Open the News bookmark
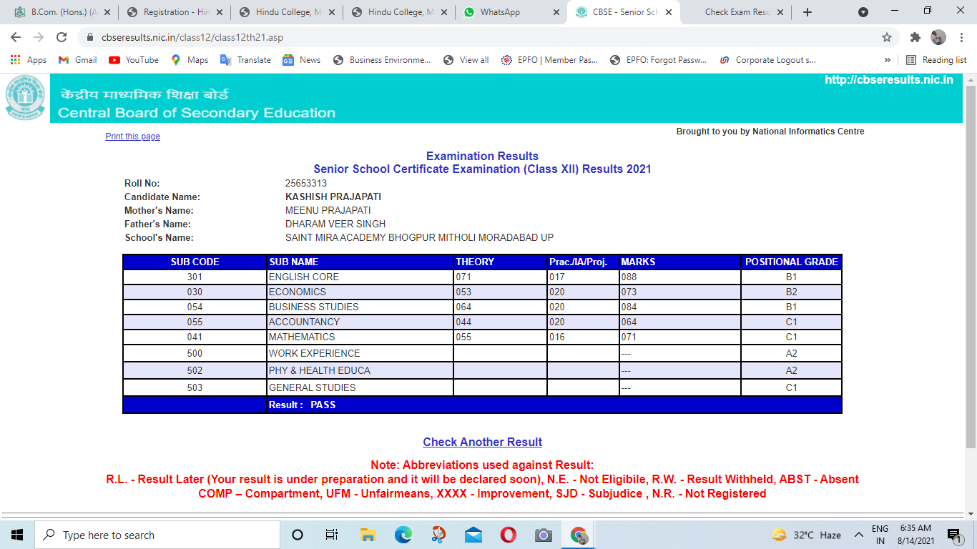The width and height of the screenshot is (977, 549). tap(301, 60)
